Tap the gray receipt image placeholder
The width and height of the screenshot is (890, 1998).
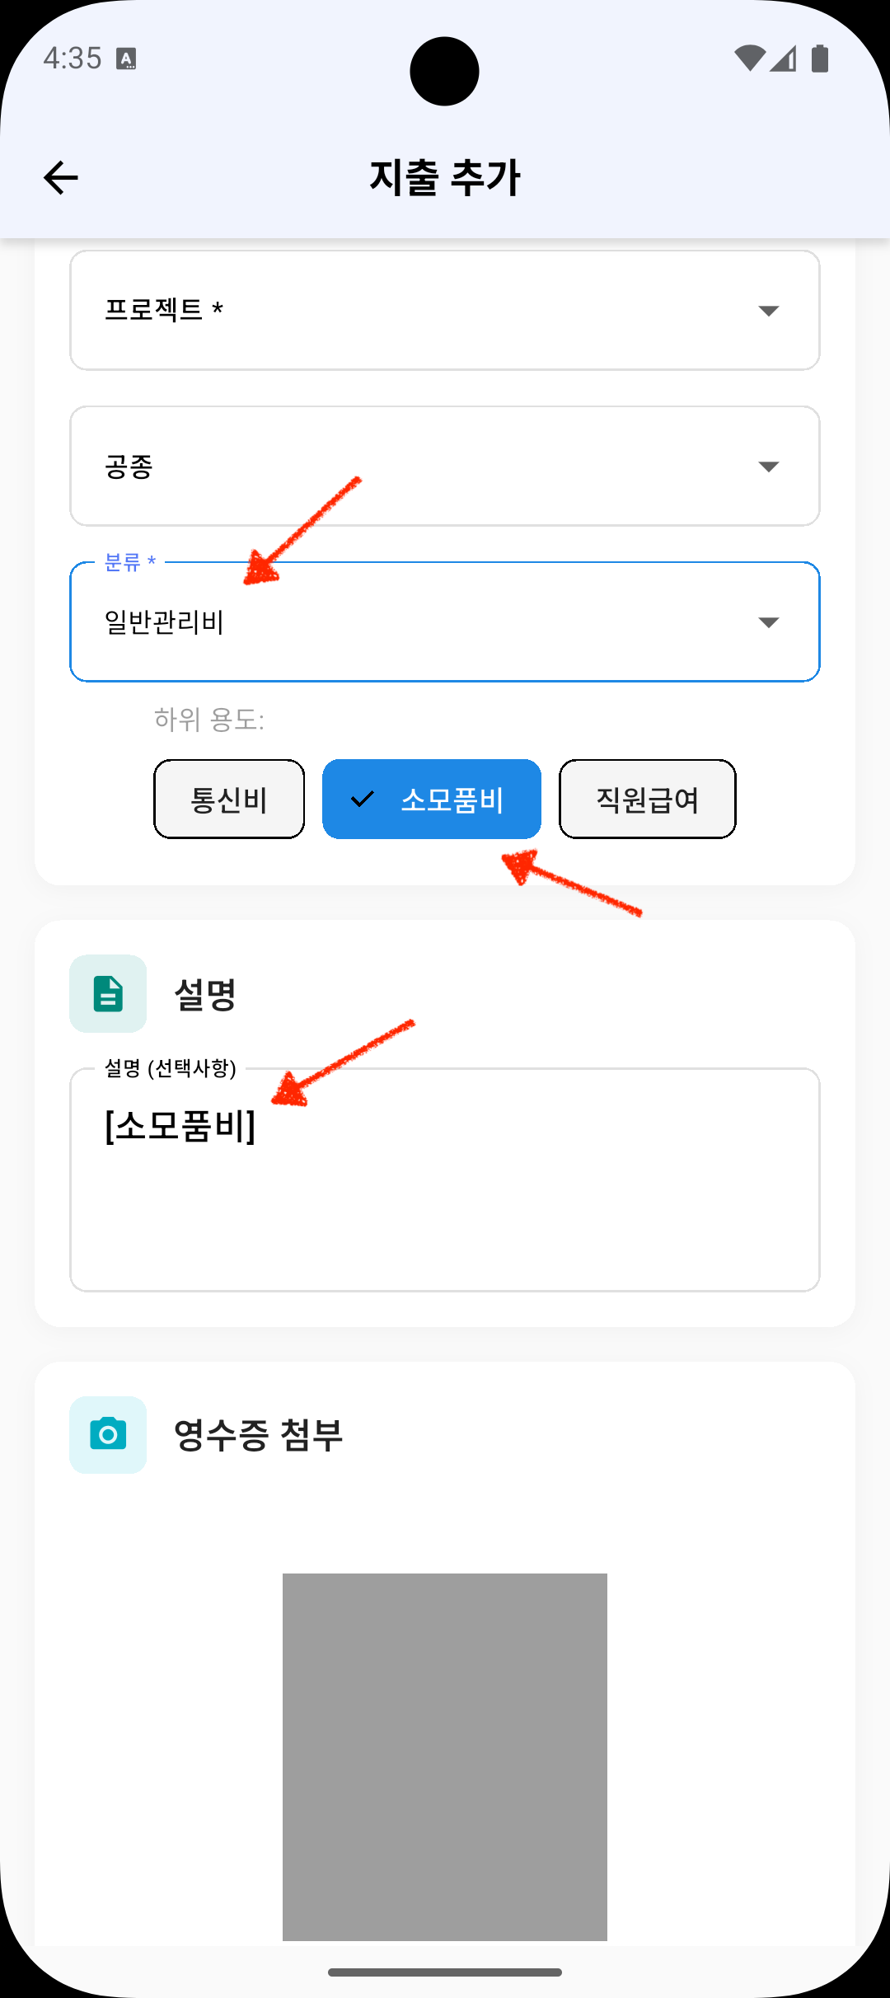click(x=445, y=1756)
